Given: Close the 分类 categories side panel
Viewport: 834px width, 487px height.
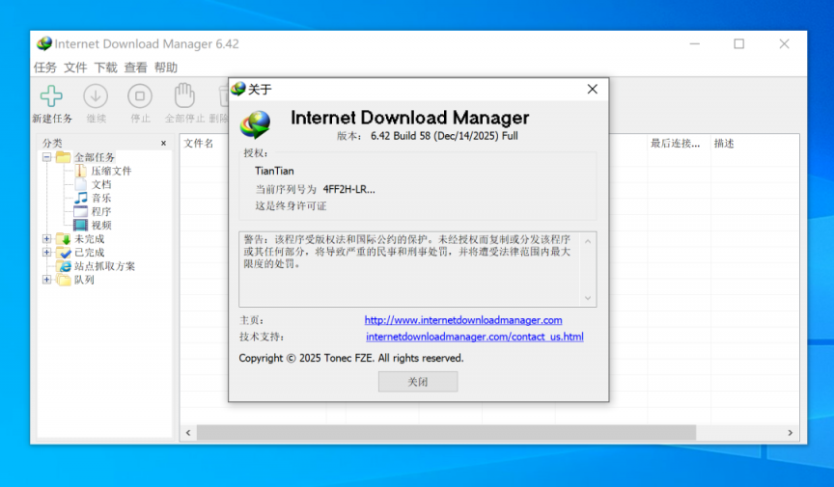Looking at the screenshot, I should tap(163, 143).
